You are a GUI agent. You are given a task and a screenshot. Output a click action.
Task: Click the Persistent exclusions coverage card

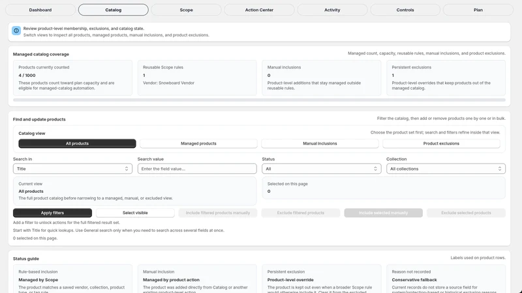pos(446,77)
